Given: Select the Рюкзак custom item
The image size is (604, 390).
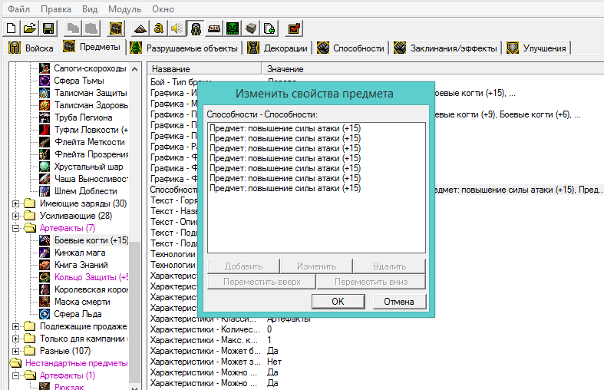Looking at the screenshot, I should pos(69,386).
